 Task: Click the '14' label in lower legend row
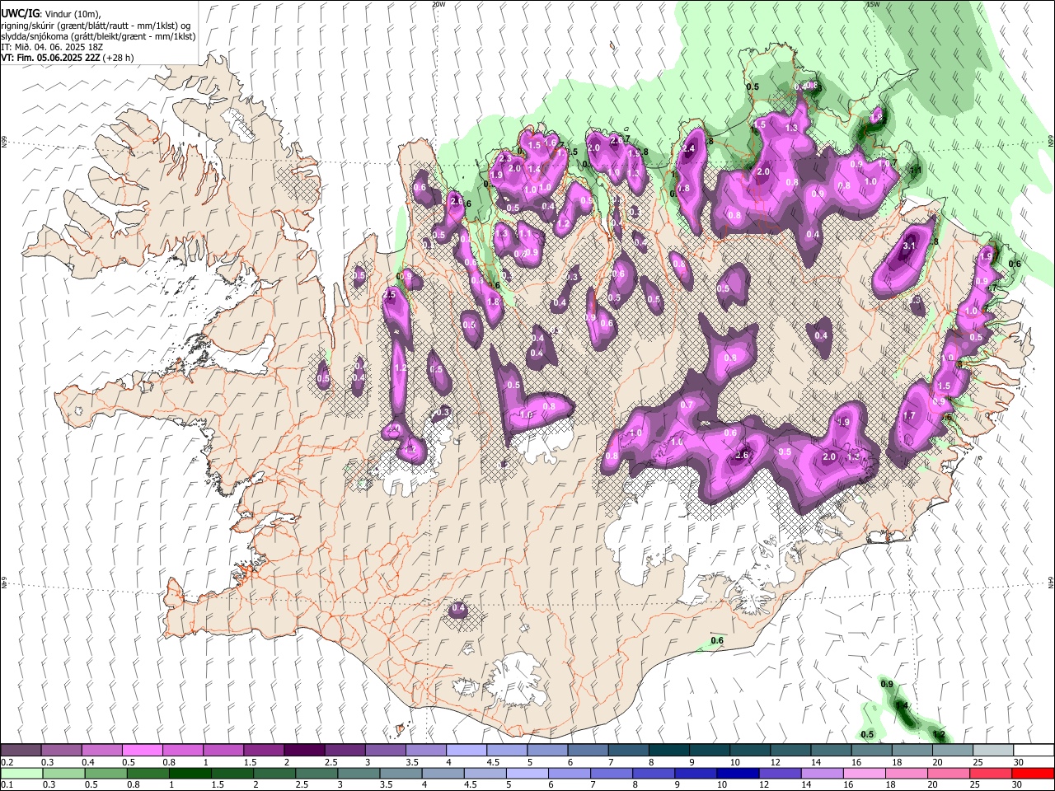coord(807,785)
